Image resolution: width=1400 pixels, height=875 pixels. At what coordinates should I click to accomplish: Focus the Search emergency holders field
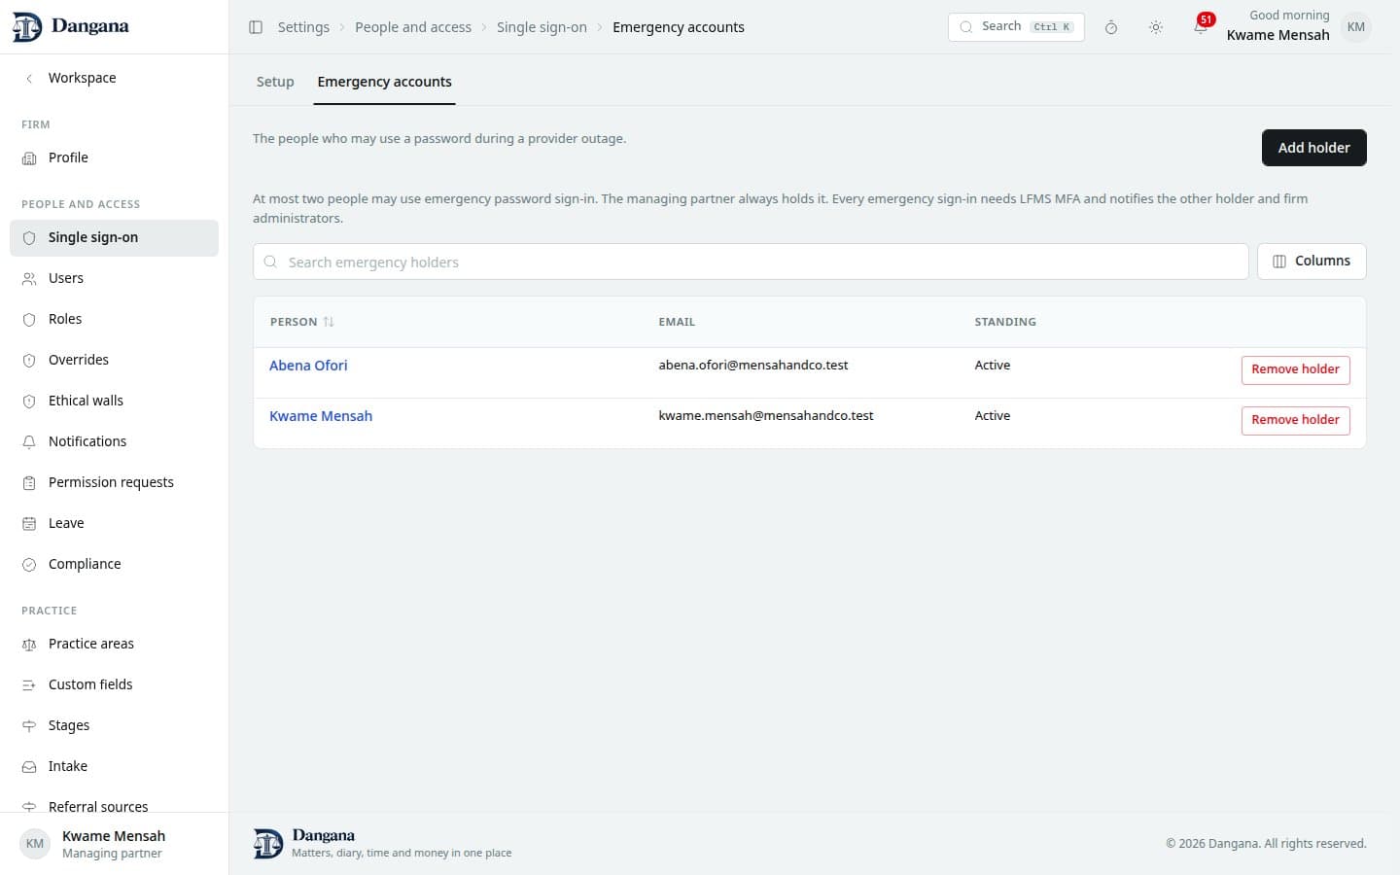(751, 262)
